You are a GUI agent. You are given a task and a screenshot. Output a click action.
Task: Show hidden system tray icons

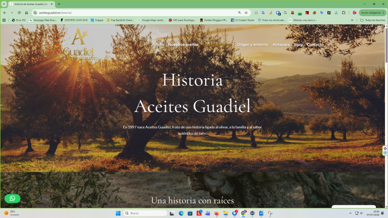pyautogui.click(x=350, y=213)
